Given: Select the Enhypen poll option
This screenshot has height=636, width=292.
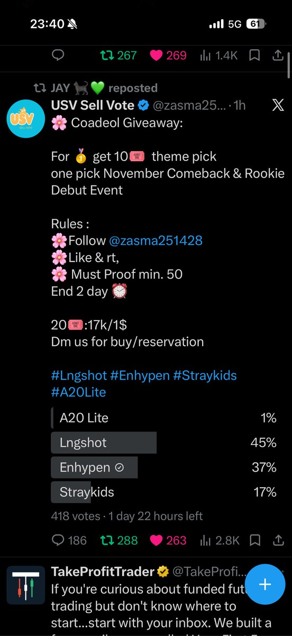Looking at the screenshot, I should pos(164,467).
